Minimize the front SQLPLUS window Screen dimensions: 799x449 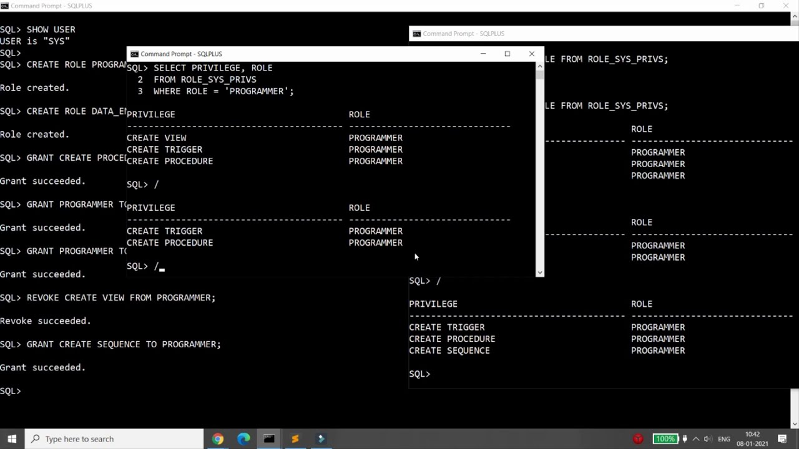pyautogui.click(x=483, y=54)
